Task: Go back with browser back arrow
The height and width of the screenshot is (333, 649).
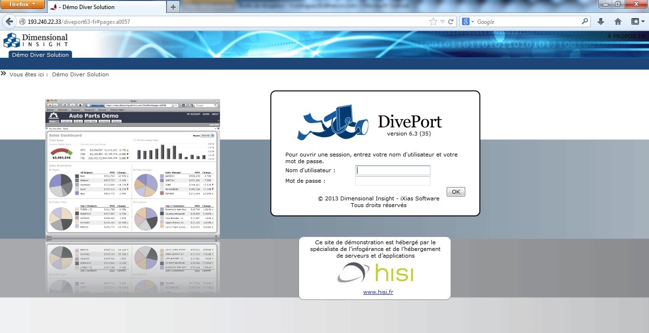Action: [9, 21]
